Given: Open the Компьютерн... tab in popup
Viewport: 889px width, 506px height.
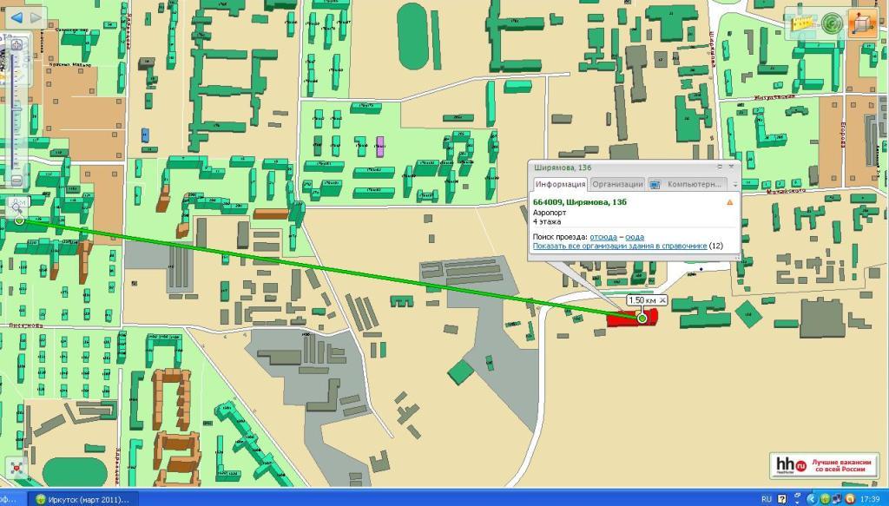Looking at the screenshot, I should (691, 184).
